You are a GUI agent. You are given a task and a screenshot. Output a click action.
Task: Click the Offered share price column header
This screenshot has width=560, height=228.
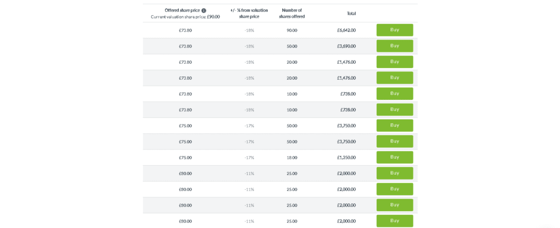pyautogui.click(x=182, y=10)
